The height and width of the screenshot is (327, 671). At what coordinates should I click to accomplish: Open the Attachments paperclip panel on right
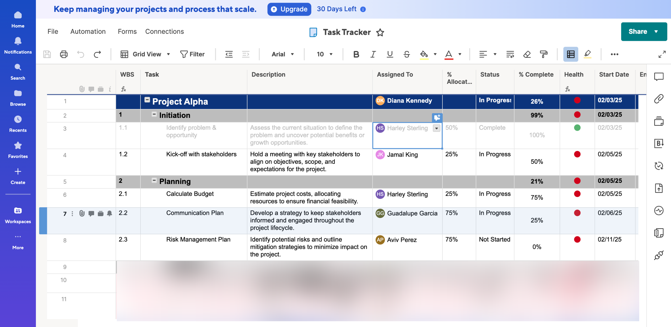pos(659,99)
